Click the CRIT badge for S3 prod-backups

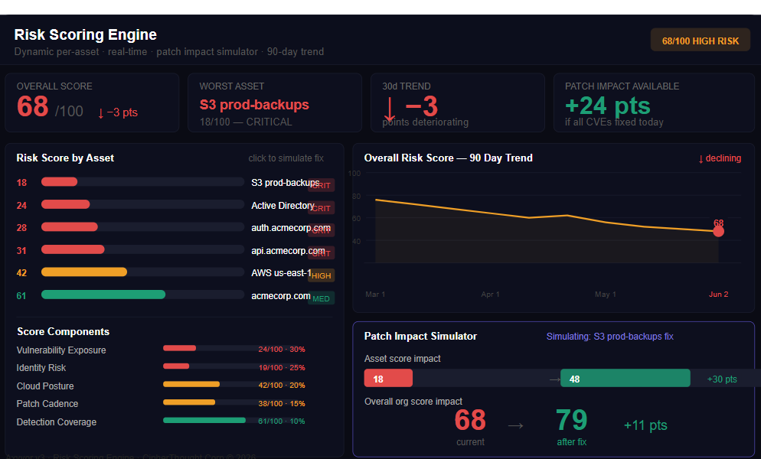click(x=321, y=185)
